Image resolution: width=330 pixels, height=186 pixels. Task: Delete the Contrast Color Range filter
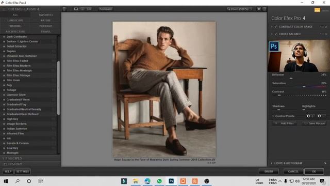pyautogui.click(x=326, y=27)
